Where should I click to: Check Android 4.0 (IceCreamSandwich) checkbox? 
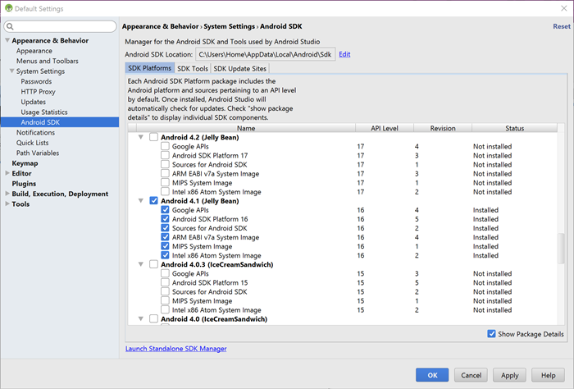click(x=154, y=319)
